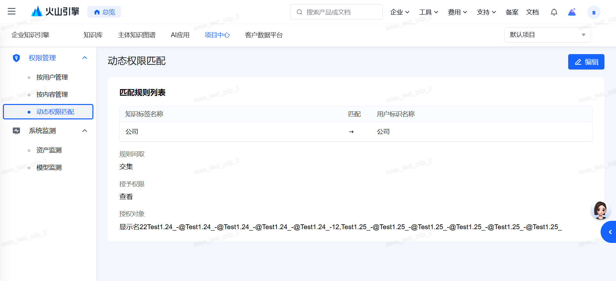Expand the blue side panel arrow
This screenshot has height=281, width=616.
point(610,232)
